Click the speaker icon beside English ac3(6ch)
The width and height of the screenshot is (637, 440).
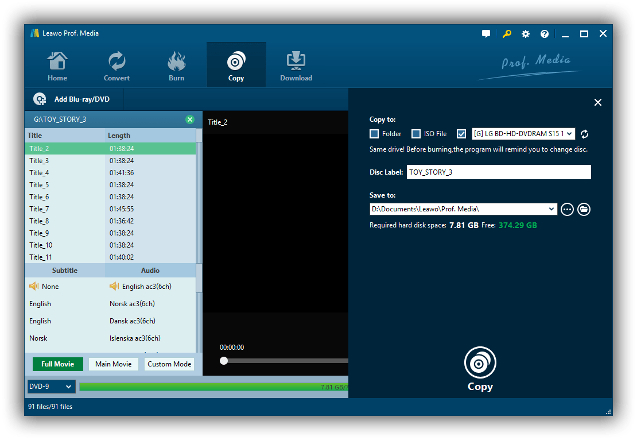tap(114, 286)
